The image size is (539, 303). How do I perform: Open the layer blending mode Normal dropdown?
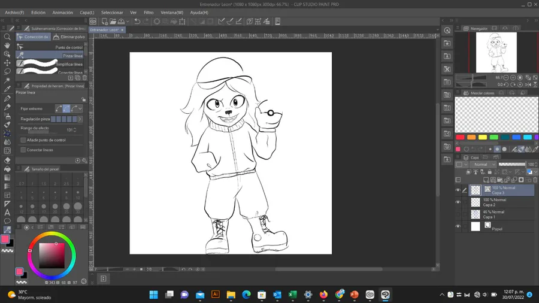[483, 164]
